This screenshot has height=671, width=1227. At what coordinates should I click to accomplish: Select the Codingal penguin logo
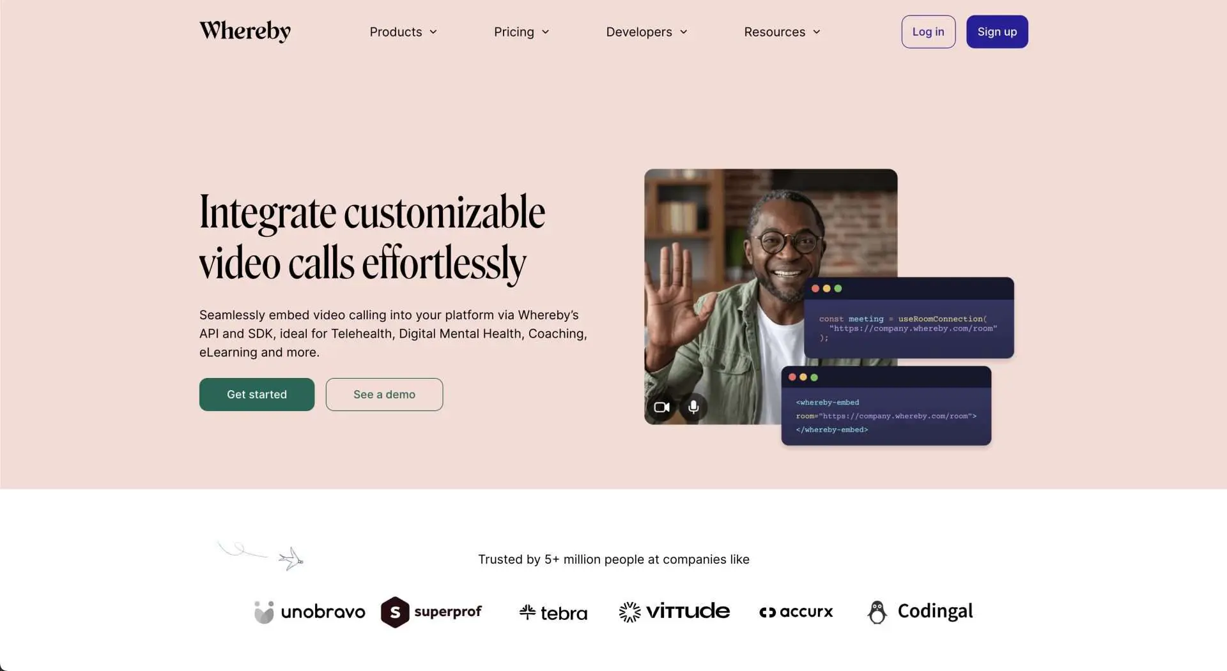877,612
